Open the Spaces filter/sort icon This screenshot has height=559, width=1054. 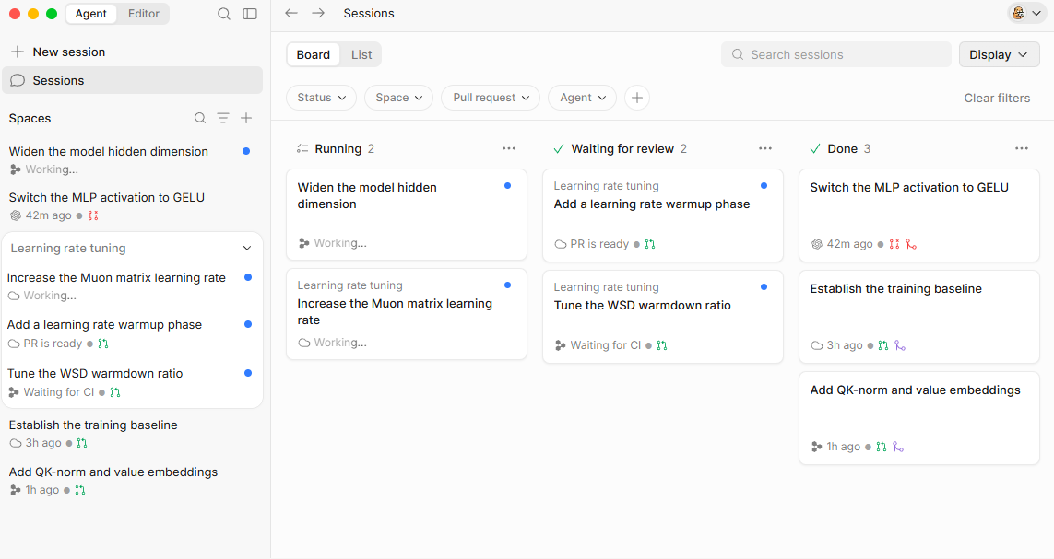pyautogui.click(x=223, y=118)
